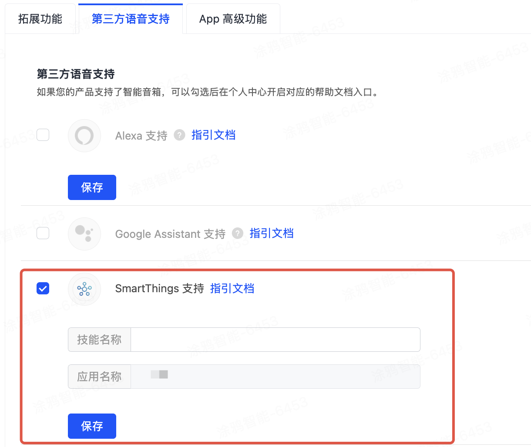This screenshot has height=447, width=531.
Task: Enable the Alexa 支持 checkbox
Action: pyautogui.click(x=43, y=135)
